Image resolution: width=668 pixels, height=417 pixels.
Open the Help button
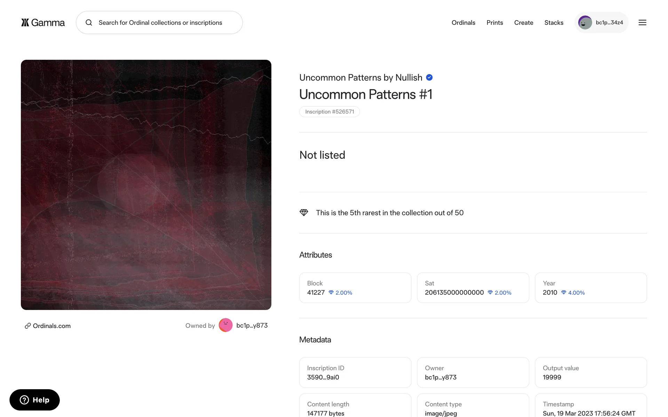click(34, 400)
